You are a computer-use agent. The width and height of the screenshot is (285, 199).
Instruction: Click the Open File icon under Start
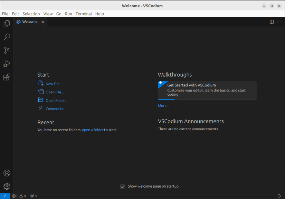point(41,92)
